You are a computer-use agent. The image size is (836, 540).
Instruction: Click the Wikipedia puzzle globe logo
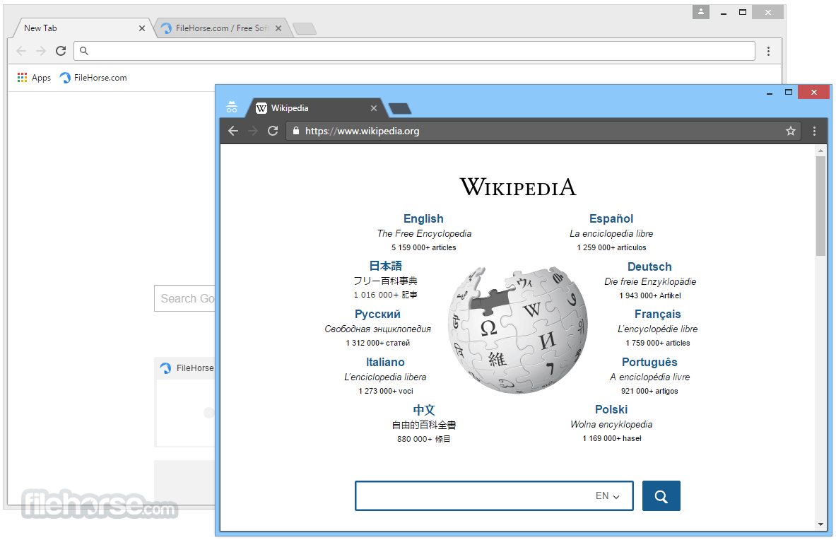point(518,331)
